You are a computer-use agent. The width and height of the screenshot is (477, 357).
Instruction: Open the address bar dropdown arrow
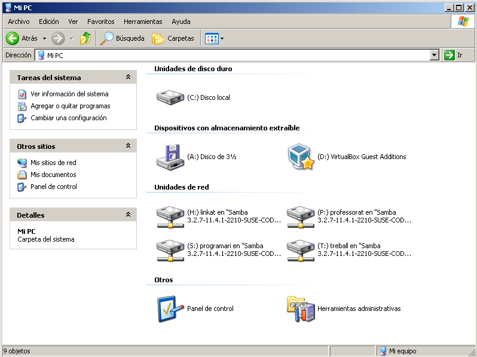[435, 55]
